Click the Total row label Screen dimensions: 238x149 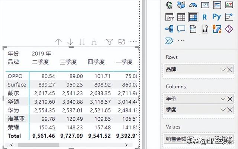click(14, 136)
